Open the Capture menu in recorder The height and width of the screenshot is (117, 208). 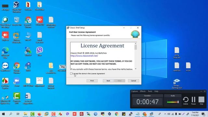[134, 91]
